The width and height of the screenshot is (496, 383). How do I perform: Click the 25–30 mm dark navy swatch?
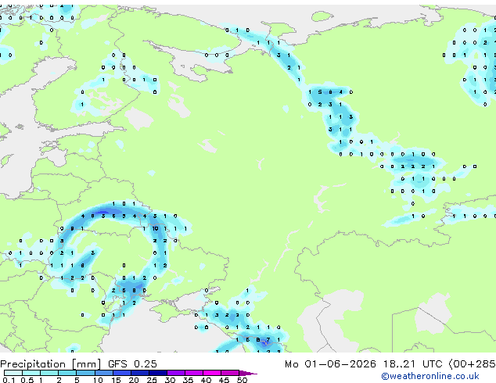click(x=157, y=373)
